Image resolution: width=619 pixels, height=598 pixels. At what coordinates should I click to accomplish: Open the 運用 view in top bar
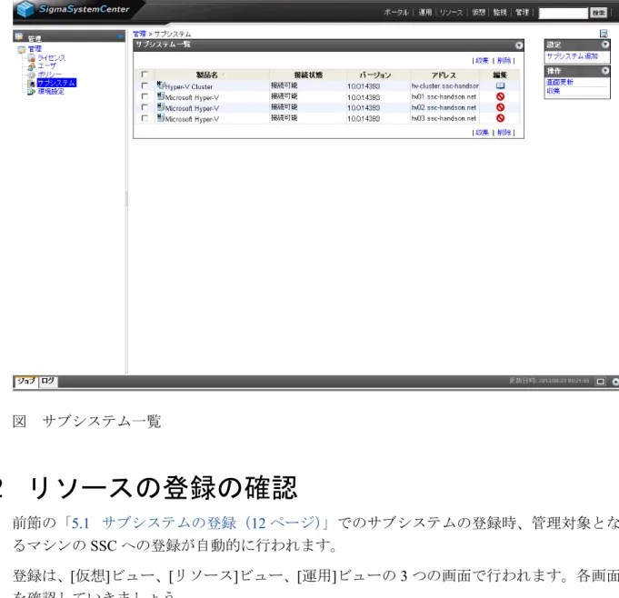click(425, 13)
